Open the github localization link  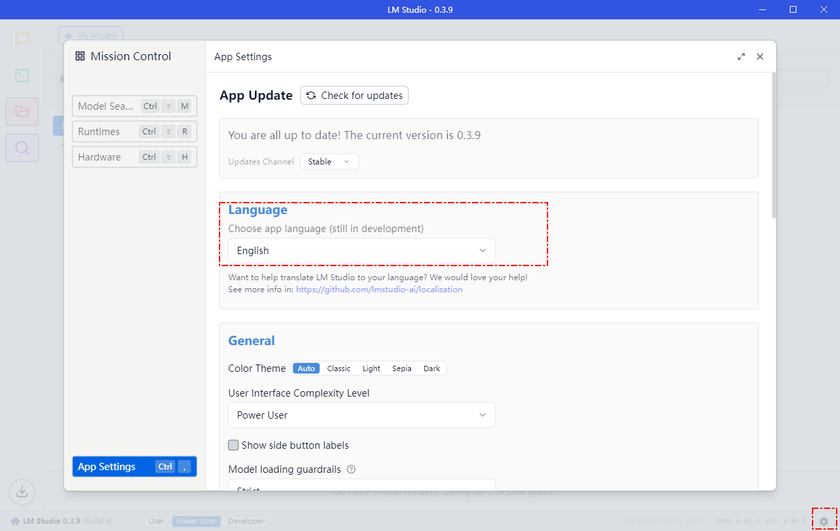(x=379, y=290)
